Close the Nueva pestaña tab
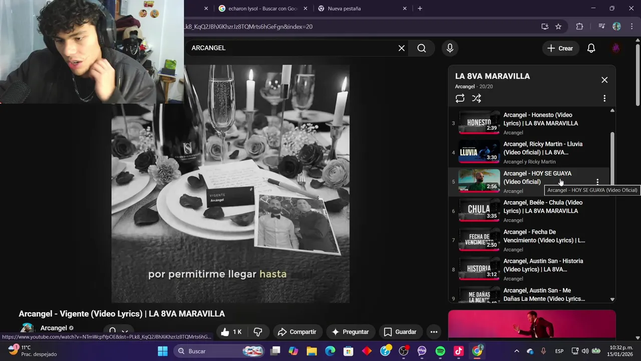The width and height of the screenshot is (641, 361). coord(406,9)
